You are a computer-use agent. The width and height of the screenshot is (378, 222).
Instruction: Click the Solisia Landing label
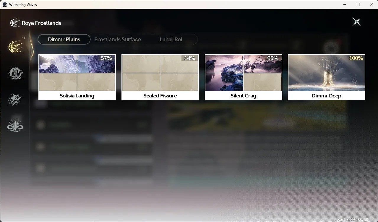[77, 96]
